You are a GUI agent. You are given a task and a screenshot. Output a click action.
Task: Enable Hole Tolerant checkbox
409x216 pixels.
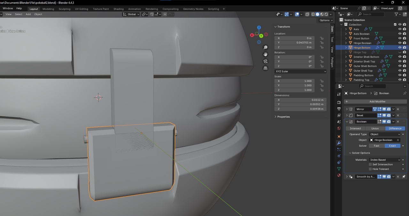tap(370, 169)
